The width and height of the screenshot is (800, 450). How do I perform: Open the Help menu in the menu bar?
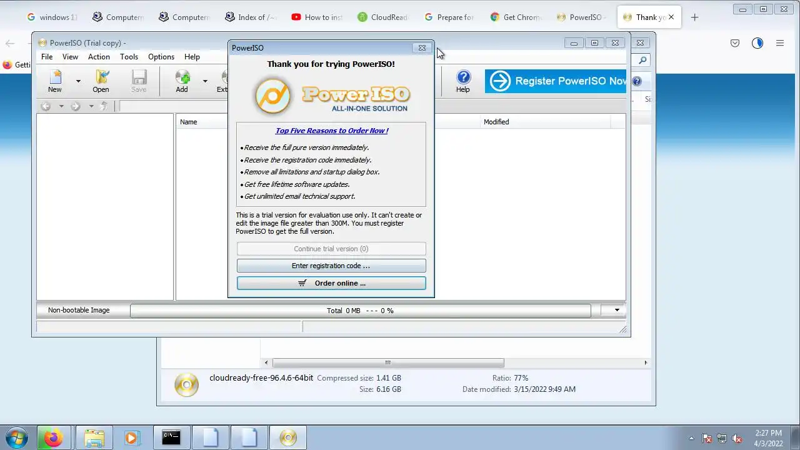(192, 57)
